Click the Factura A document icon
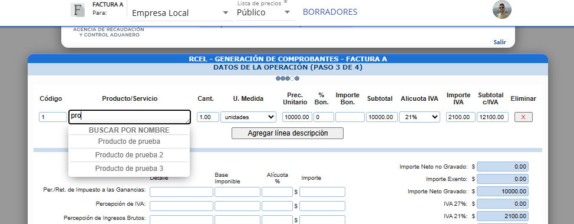Screen dimensions: 574x224 (77, 10)
